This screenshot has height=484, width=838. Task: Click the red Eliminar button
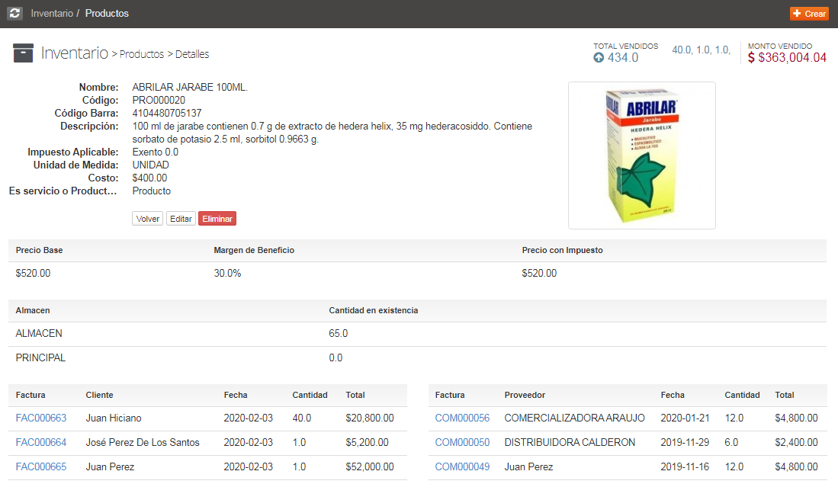click(x=217, y=218)
